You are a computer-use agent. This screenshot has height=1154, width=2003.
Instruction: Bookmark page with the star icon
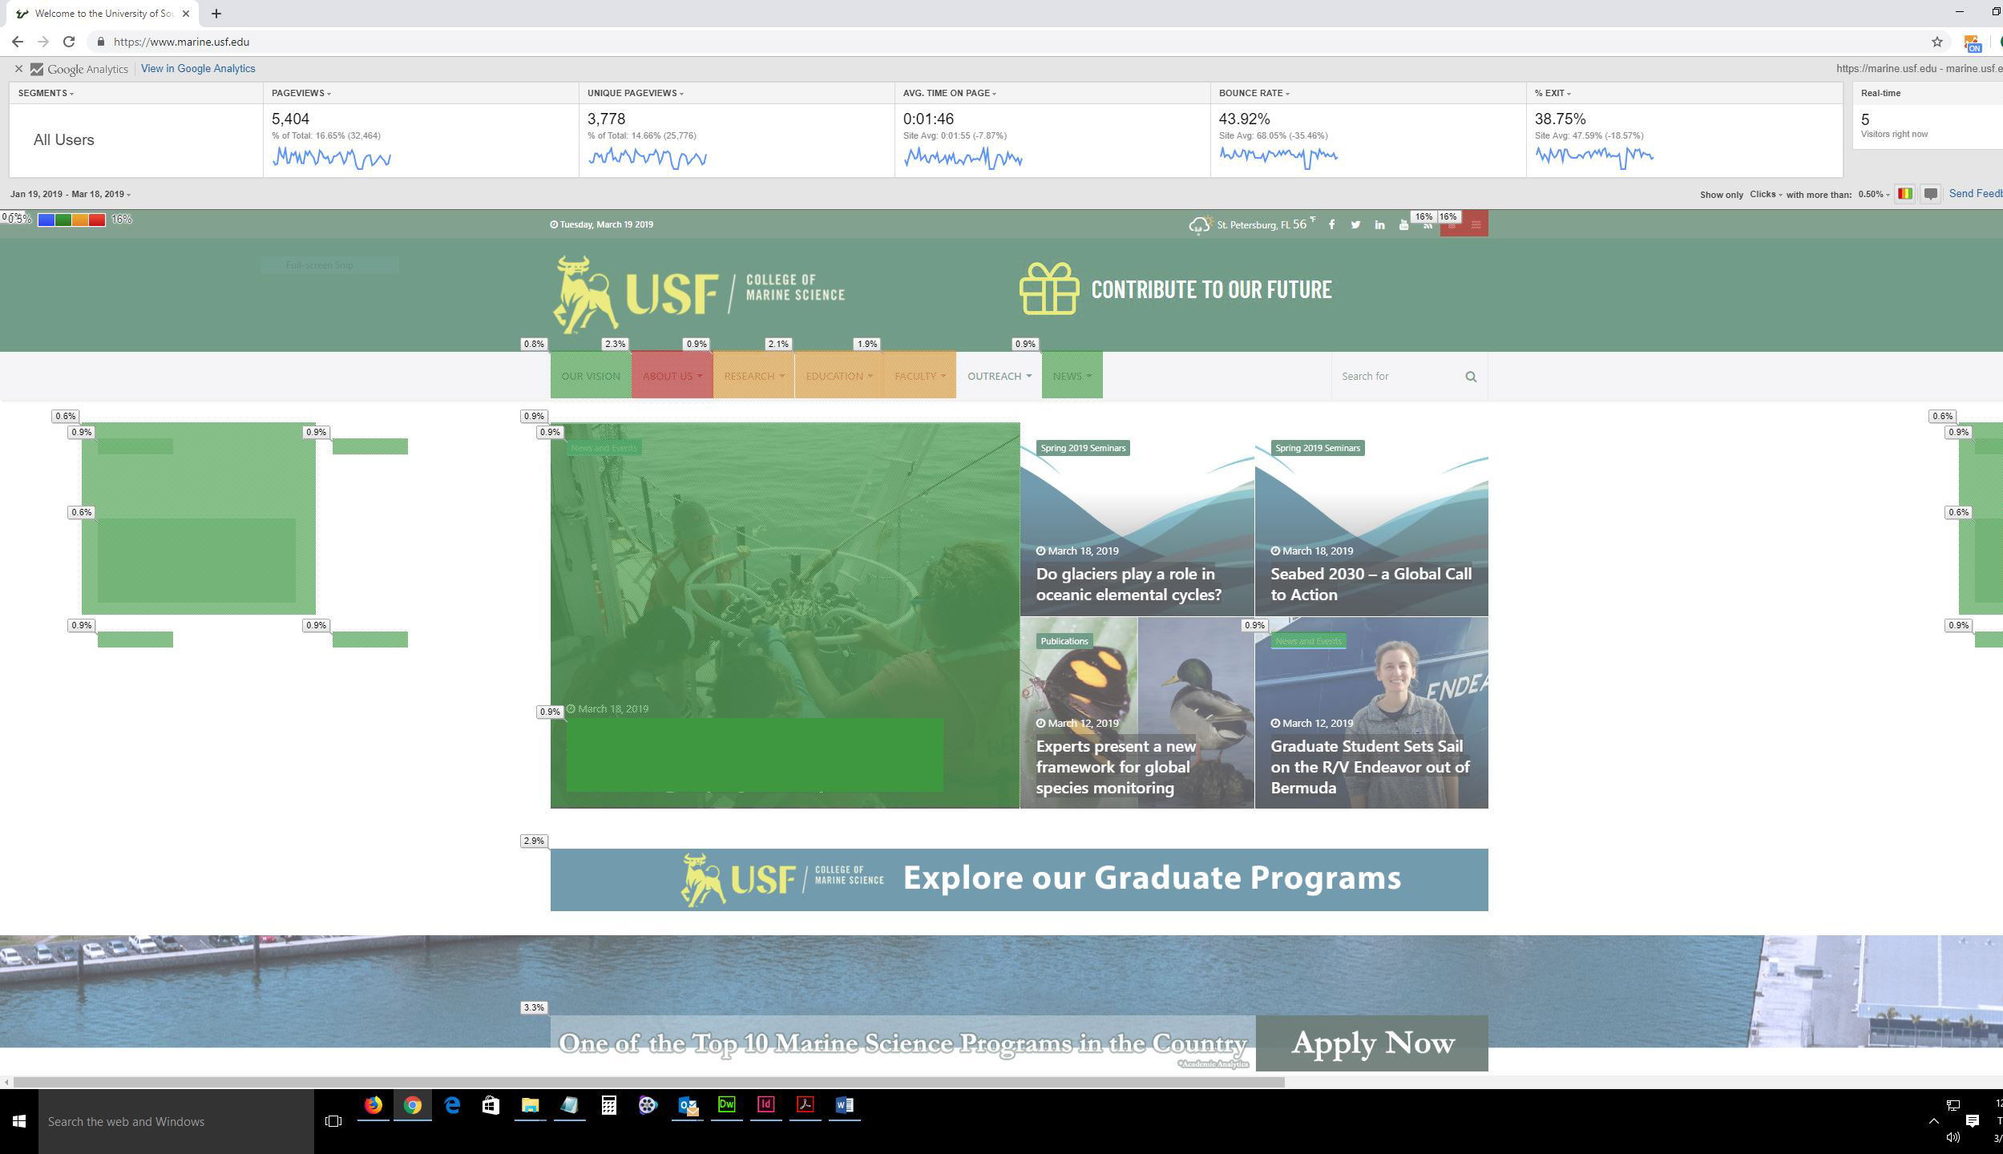tap(1937, 42)
